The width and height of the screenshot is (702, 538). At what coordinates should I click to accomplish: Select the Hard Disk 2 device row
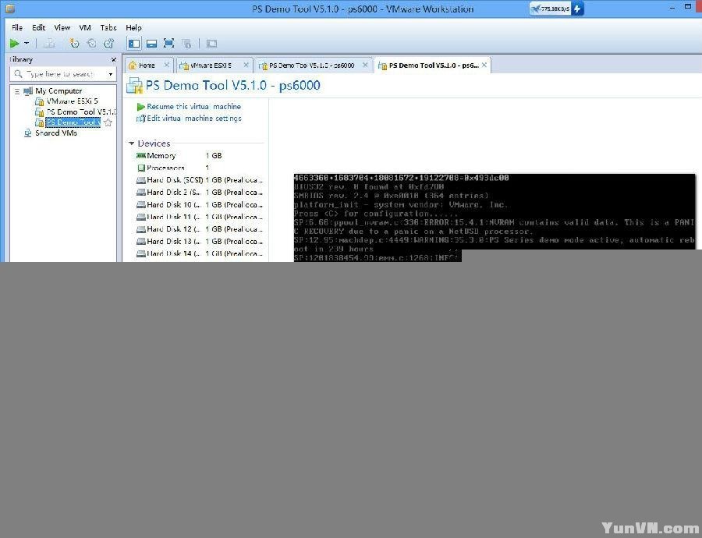199,193
